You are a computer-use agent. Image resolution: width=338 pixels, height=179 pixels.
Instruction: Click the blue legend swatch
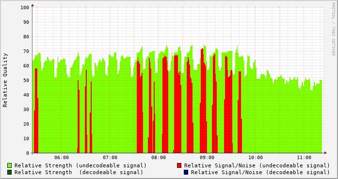tap(186, 172)
